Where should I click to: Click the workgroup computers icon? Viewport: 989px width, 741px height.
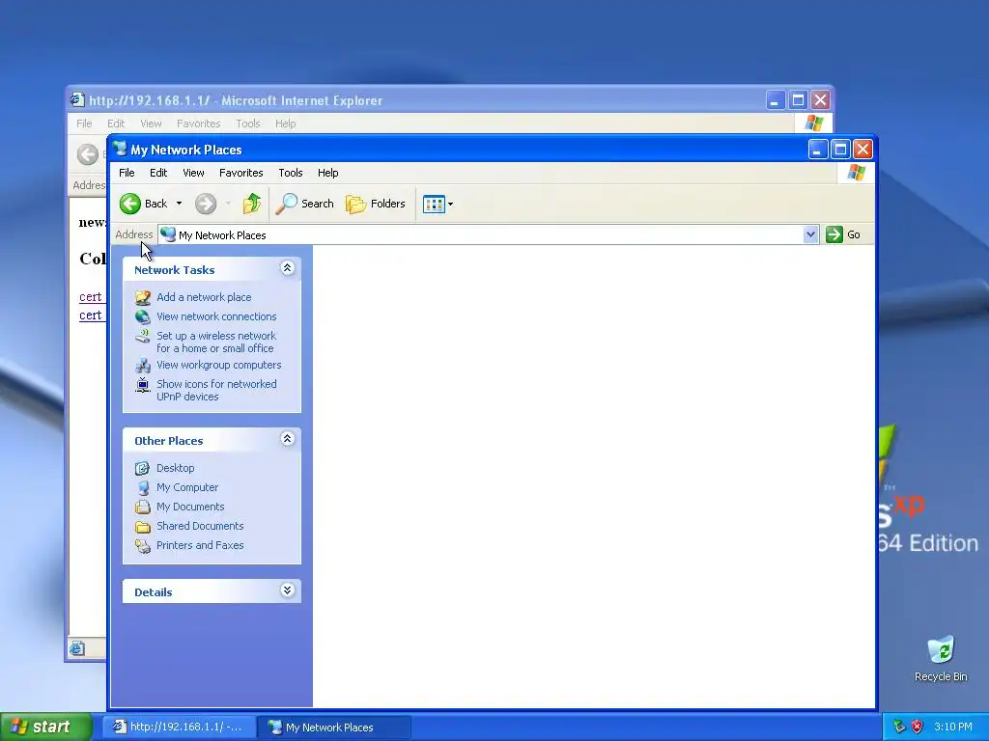coord(143,366)
